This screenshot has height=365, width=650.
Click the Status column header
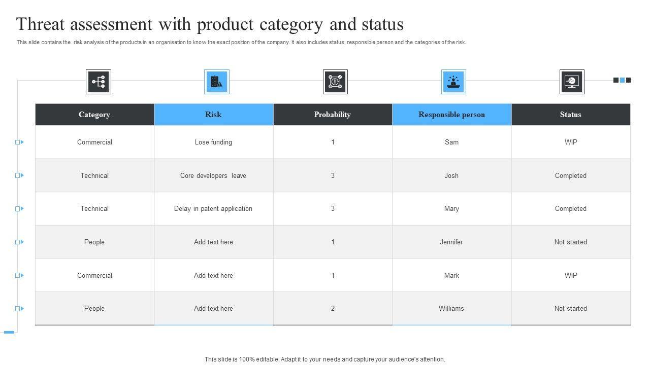pos(571,115)
